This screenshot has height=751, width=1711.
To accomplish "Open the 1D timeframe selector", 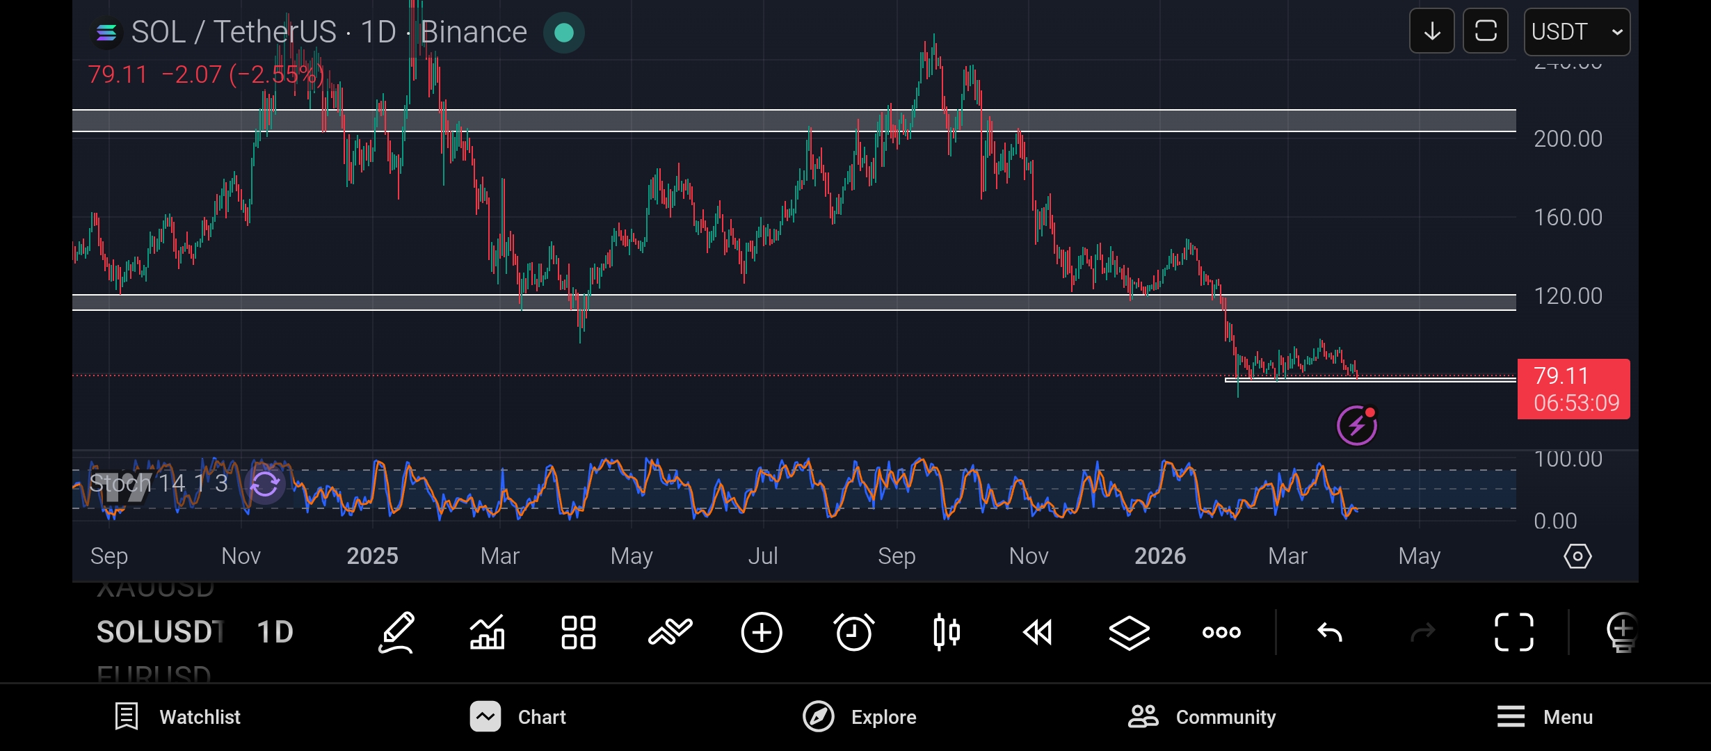I will (x=275, y=632).
